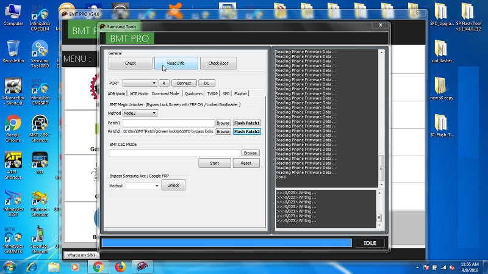The width and height of the screenshot is (488, 274).
Task: Click the Patch1 path field
Action: [168, 123]
